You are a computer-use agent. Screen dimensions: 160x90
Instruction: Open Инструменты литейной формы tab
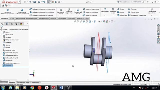[x=26, y=18]
